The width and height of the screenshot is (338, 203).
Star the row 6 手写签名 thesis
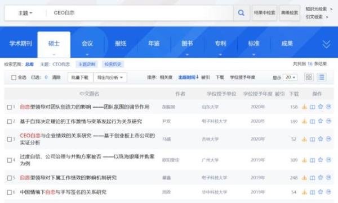[321, 192]
